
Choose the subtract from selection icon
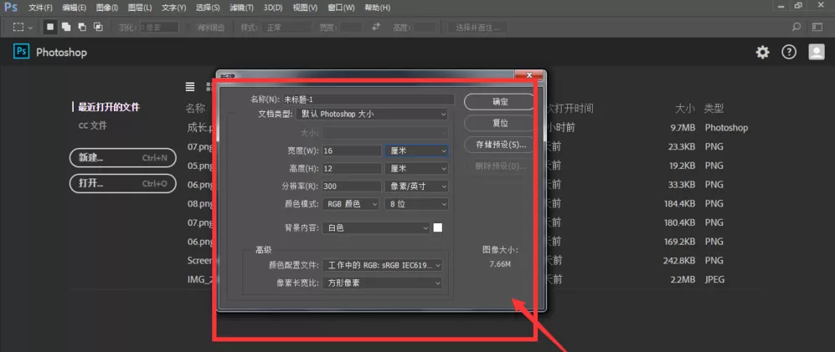point(82,27)
